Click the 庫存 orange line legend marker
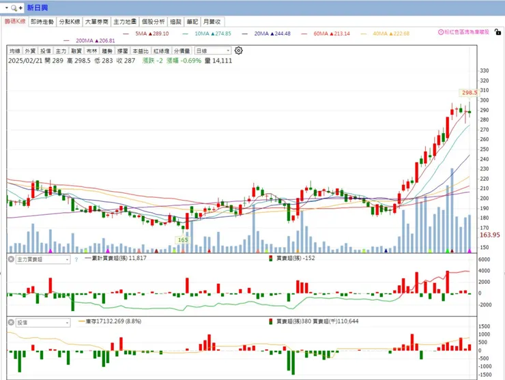This screenshot has height=380, width=505. tap(82, 321)
